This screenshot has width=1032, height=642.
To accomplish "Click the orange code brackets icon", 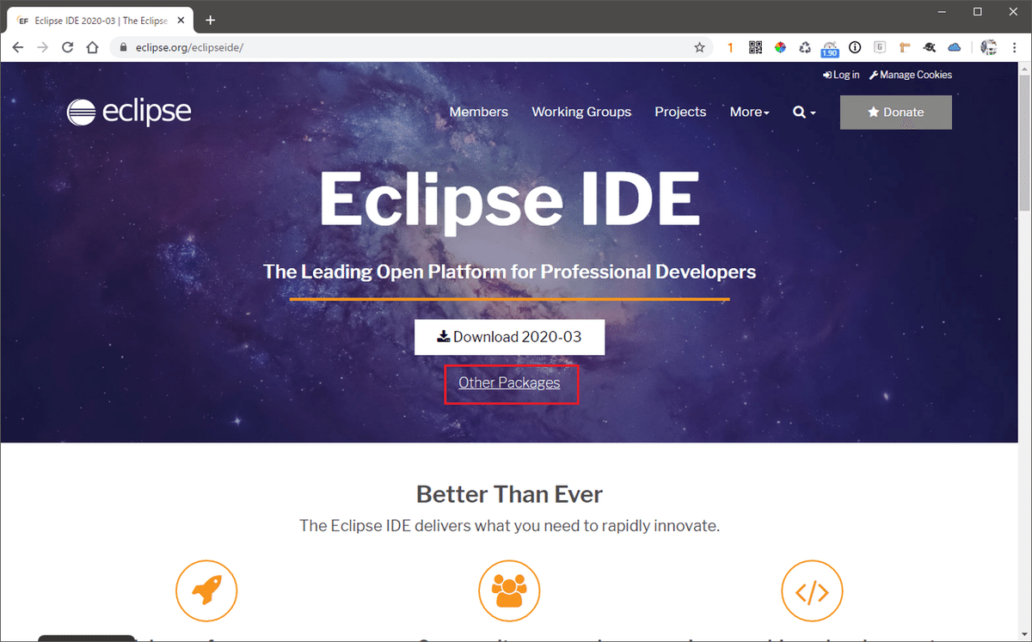I will pyautogui.click(x=812, y=591).
